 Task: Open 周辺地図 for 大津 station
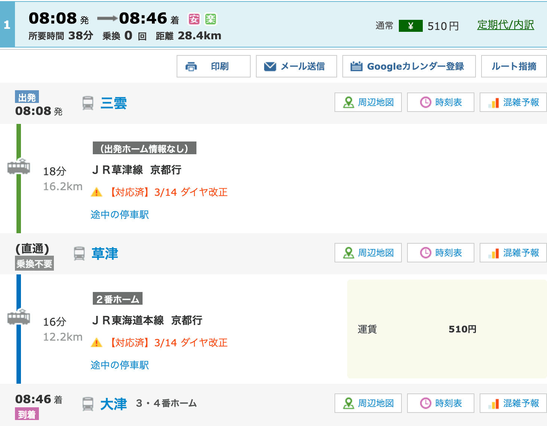coord(368,403)
